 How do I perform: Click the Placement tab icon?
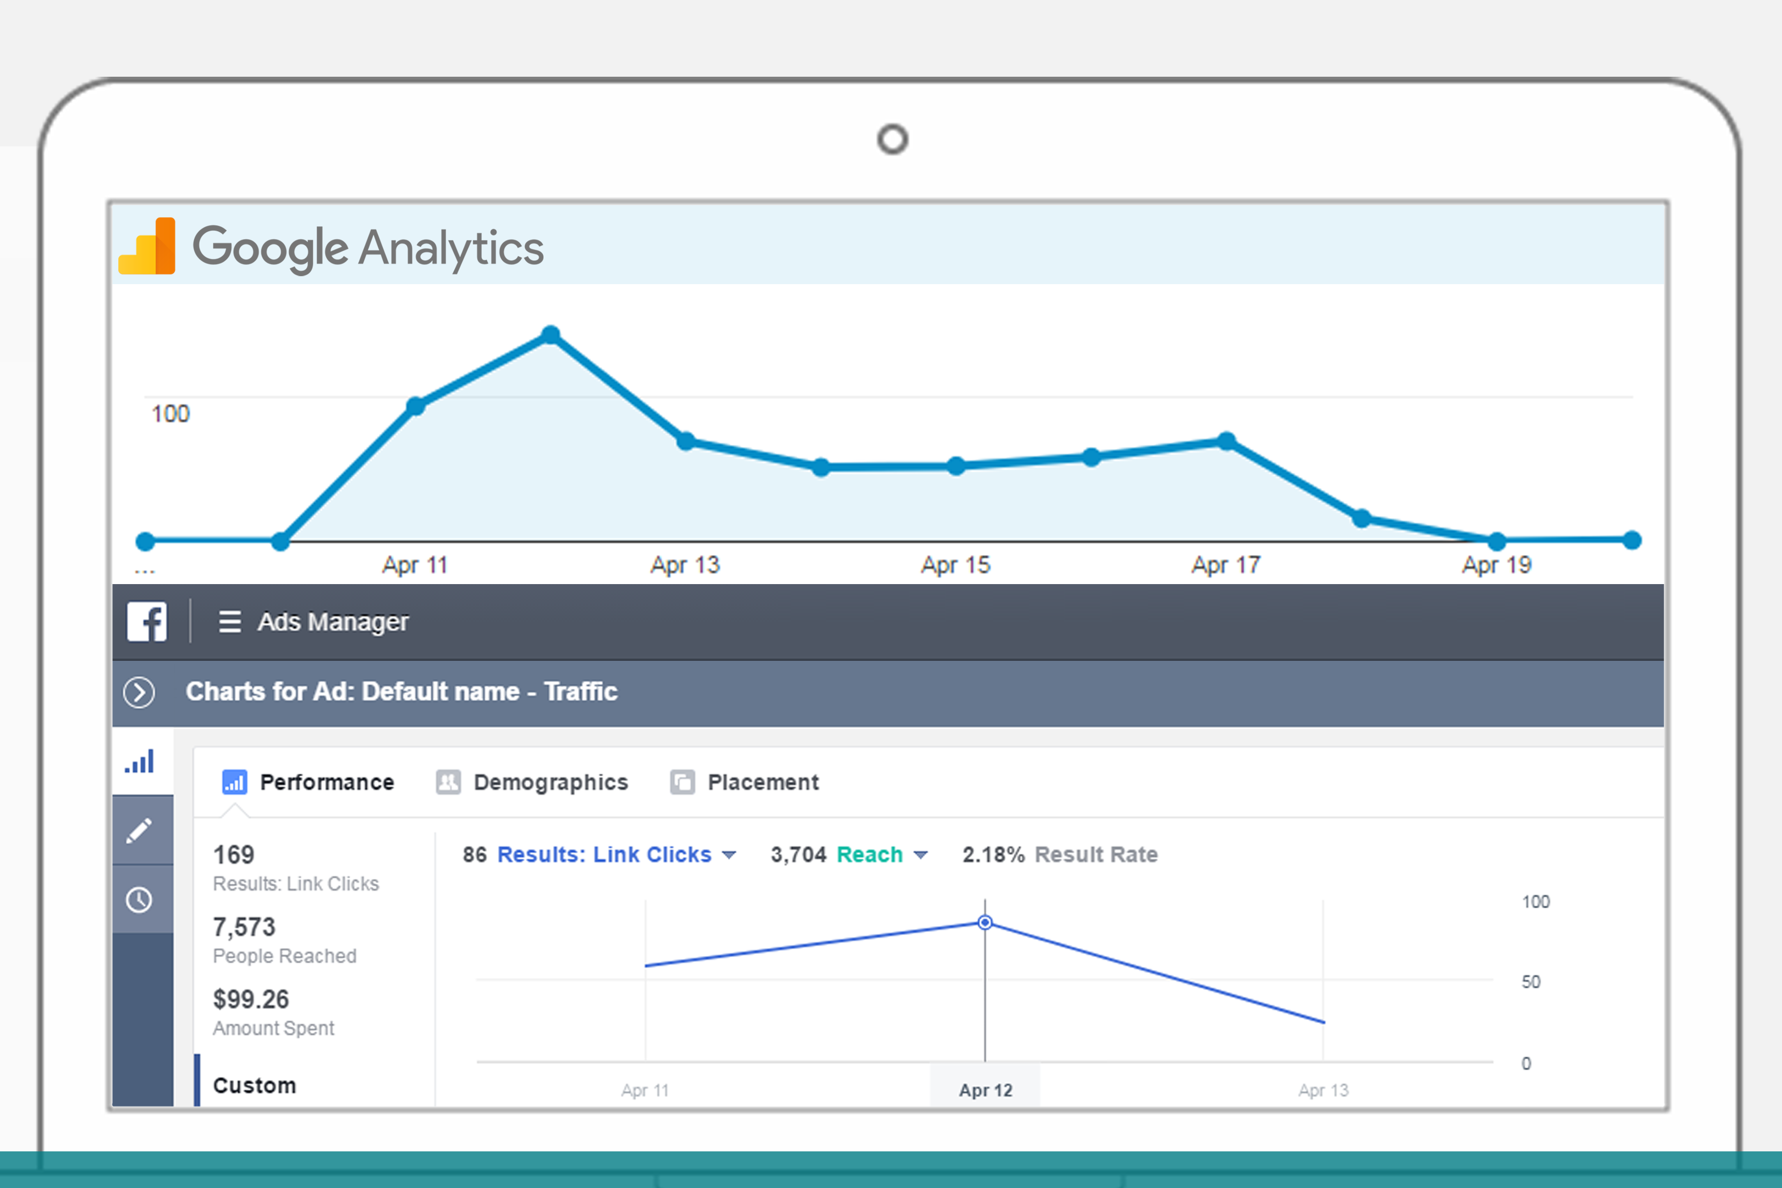click(683, 782)
